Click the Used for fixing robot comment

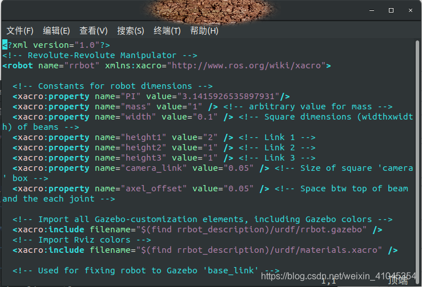(146, 270)
